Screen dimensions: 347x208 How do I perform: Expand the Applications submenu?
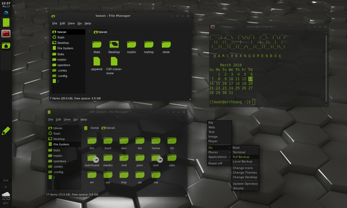click(x=219, y=157)
